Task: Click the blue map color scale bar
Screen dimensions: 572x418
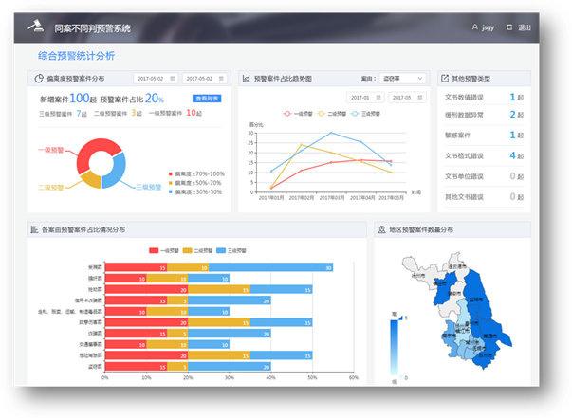Action: [396, 347]
